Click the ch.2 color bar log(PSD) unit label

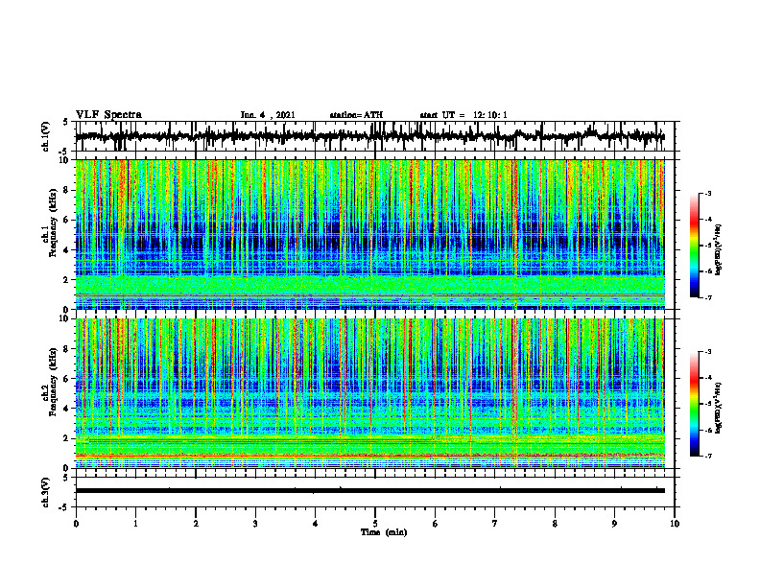coord(719,408)
